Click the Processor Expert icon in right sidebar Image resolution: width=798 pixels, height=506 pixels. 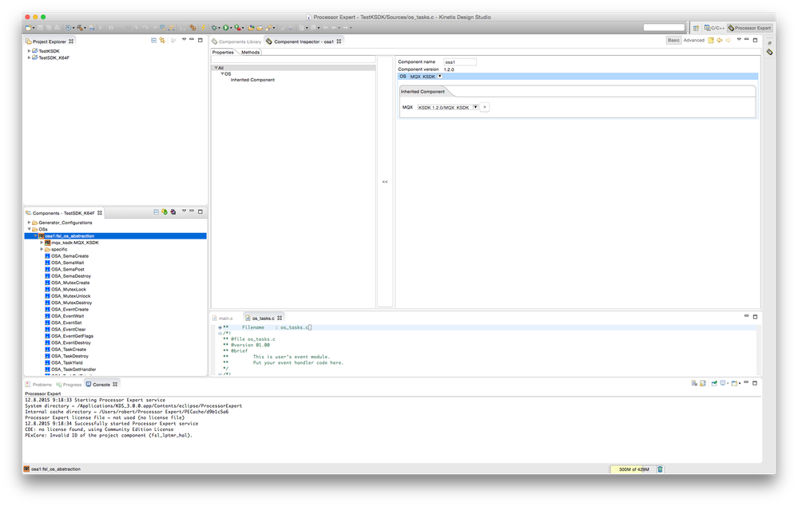tap(769, 52)
